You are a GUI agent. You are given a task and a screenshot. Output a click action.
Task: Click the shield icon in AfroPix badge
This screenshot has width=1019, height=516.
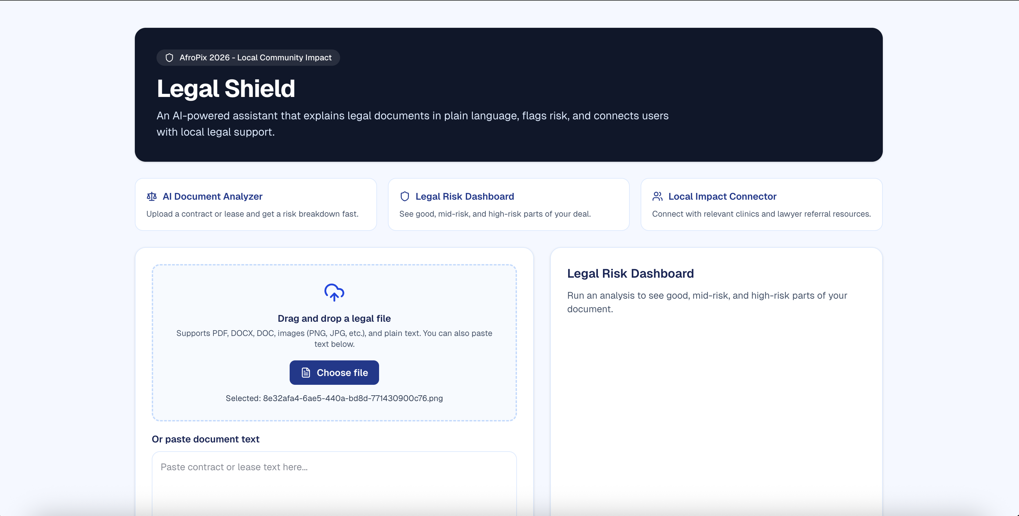[169, 58]
